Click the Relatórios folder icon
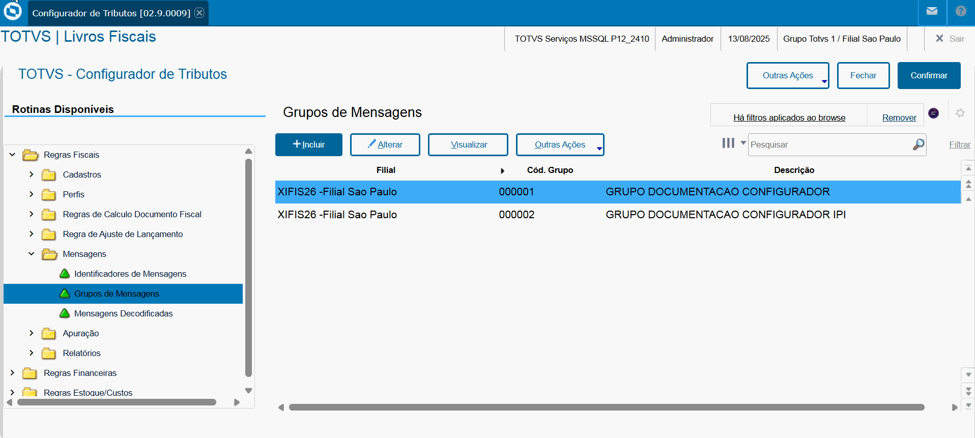 point(49,353)
